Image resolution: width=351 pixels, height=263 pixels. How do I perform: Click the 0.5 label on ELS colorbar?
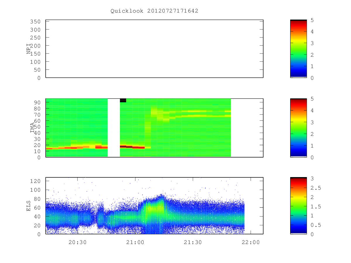pos(316,225)
